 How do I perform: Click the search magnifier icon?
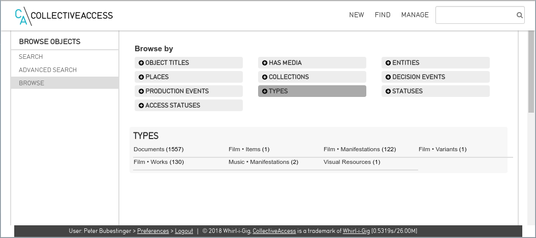pyautogui.click(x=520, y=15)
